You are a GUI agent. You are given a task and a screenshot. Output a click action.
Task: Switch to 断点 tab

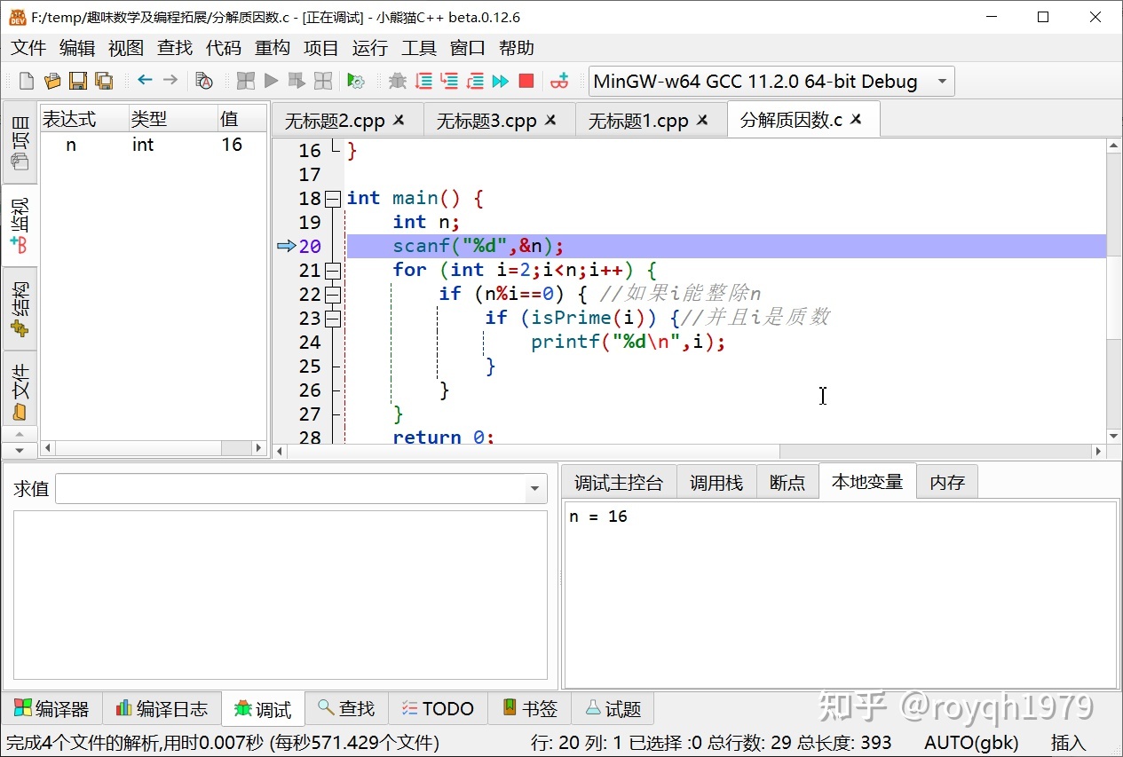(x=787, y=482)
